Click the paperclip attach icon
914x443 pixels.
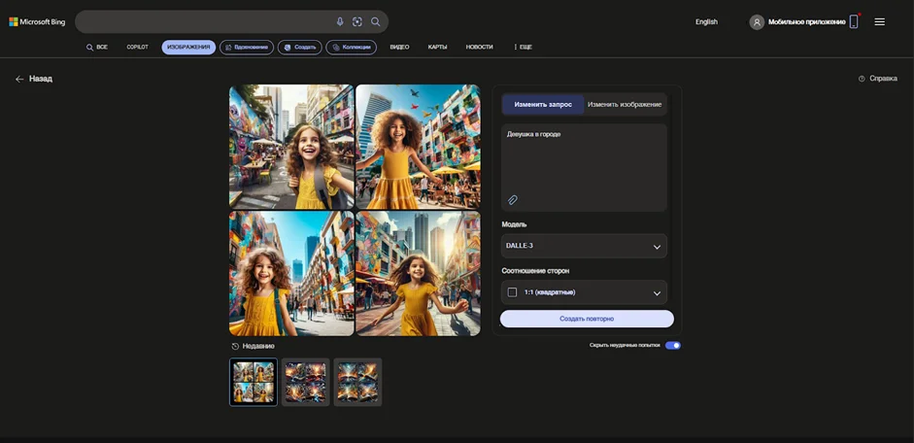[x=513, y=200]
